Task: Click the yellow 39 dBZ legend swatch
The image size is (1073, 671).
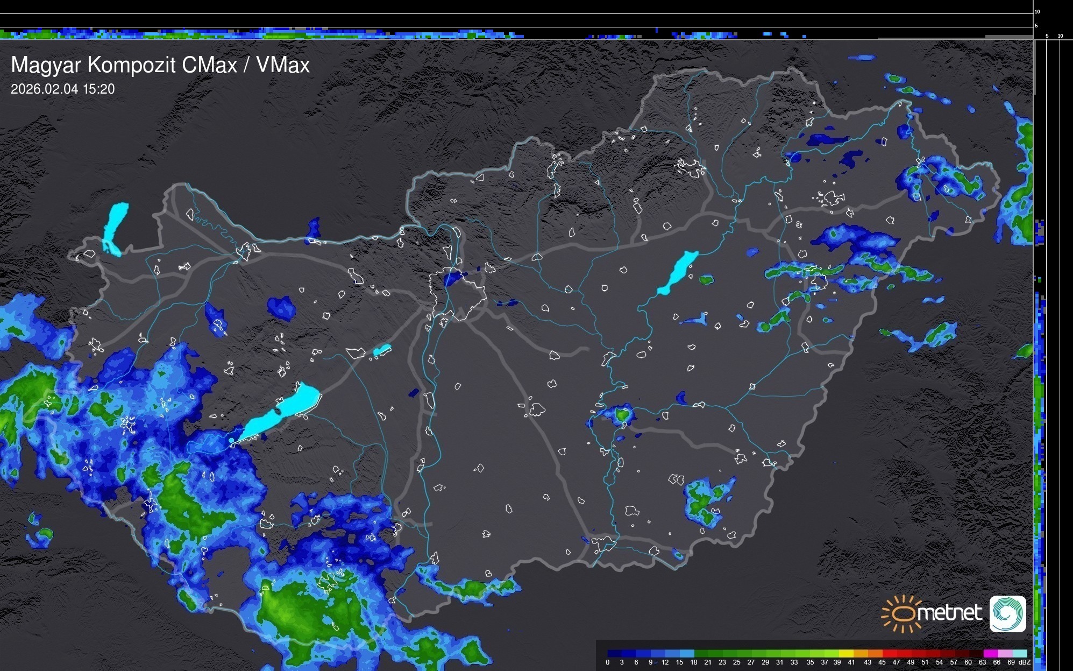Action: [x=846, y=653]
